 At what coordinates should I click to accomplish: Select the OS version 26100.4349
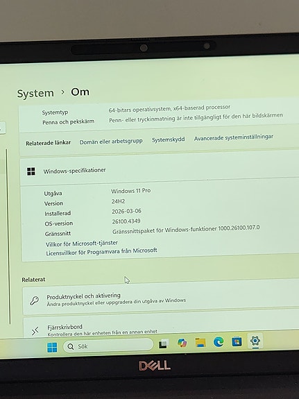(x=126, y=221)
